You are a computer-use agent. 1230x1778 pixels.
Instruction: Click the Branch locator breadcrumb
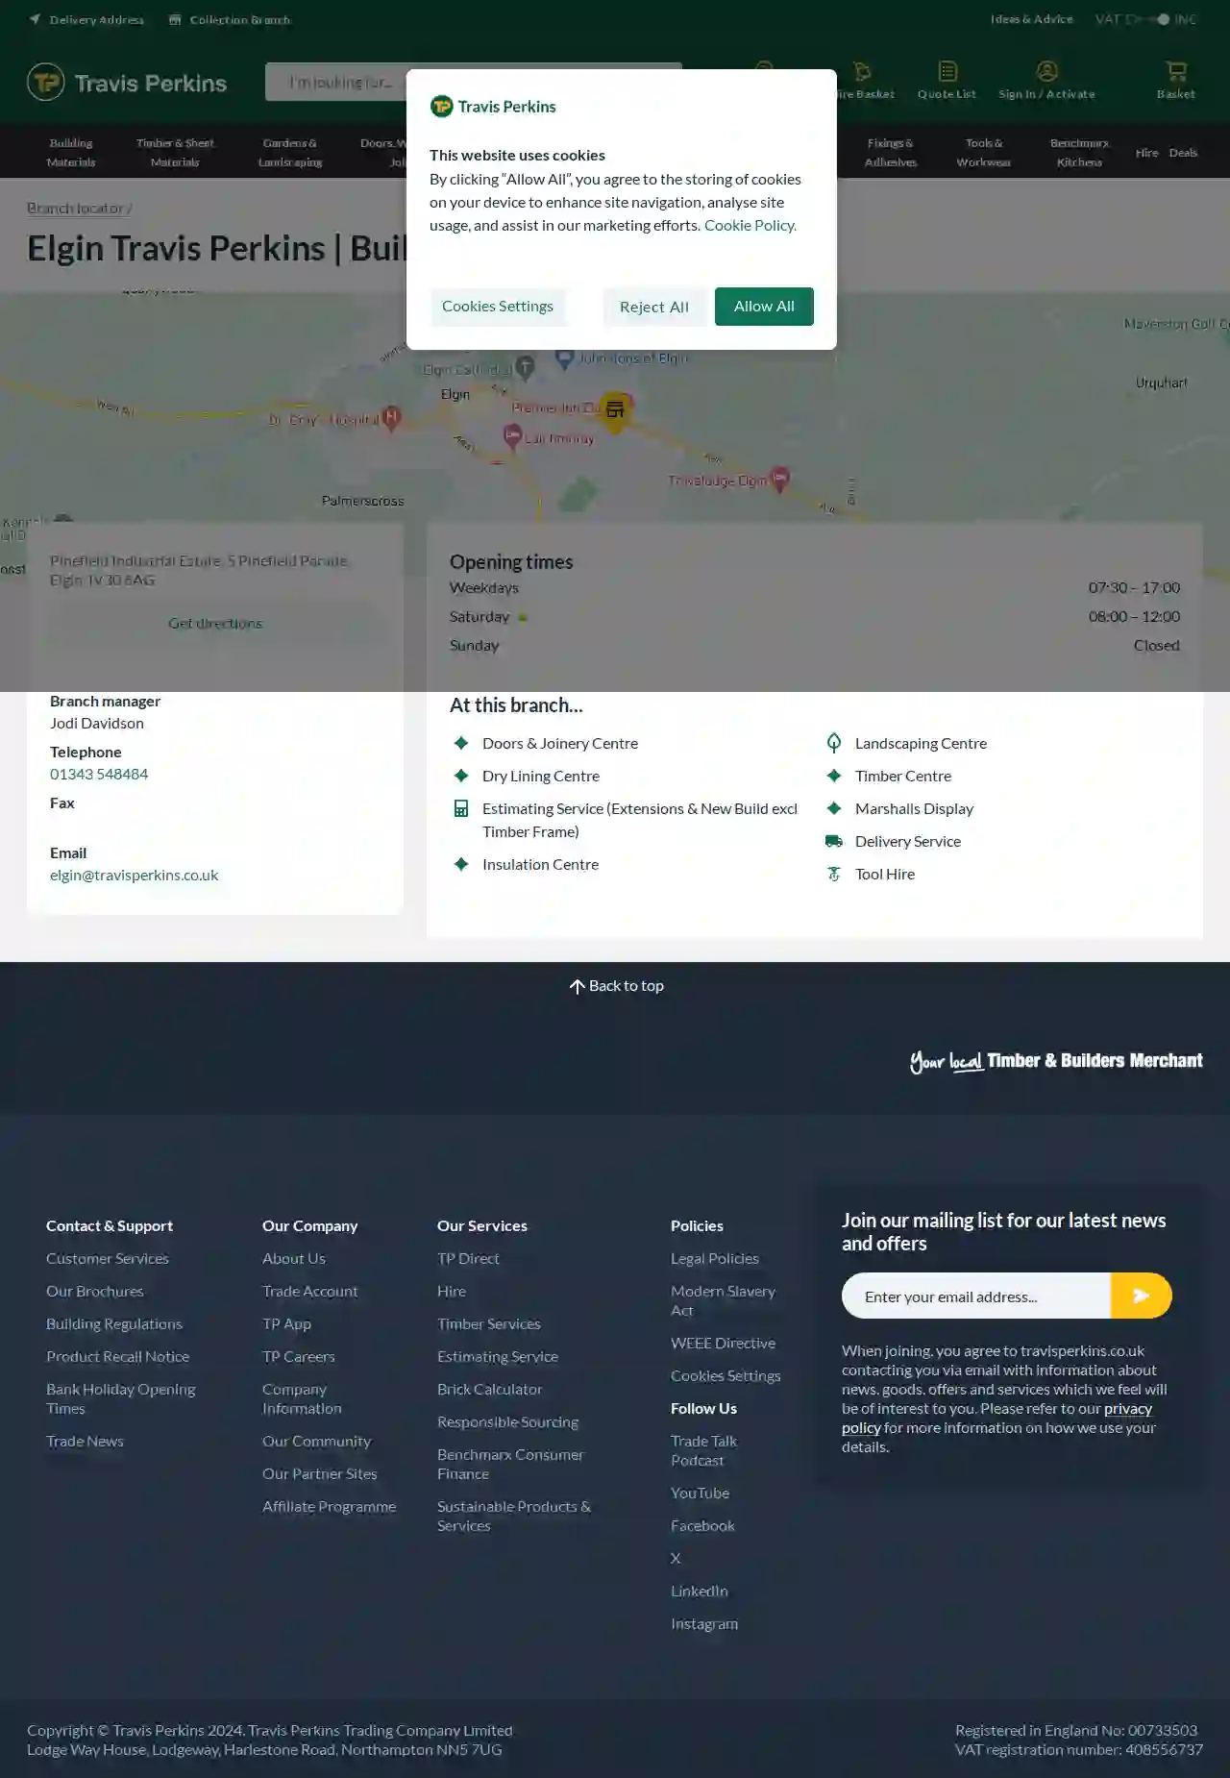pyautogui.click(x=75, y=208)
